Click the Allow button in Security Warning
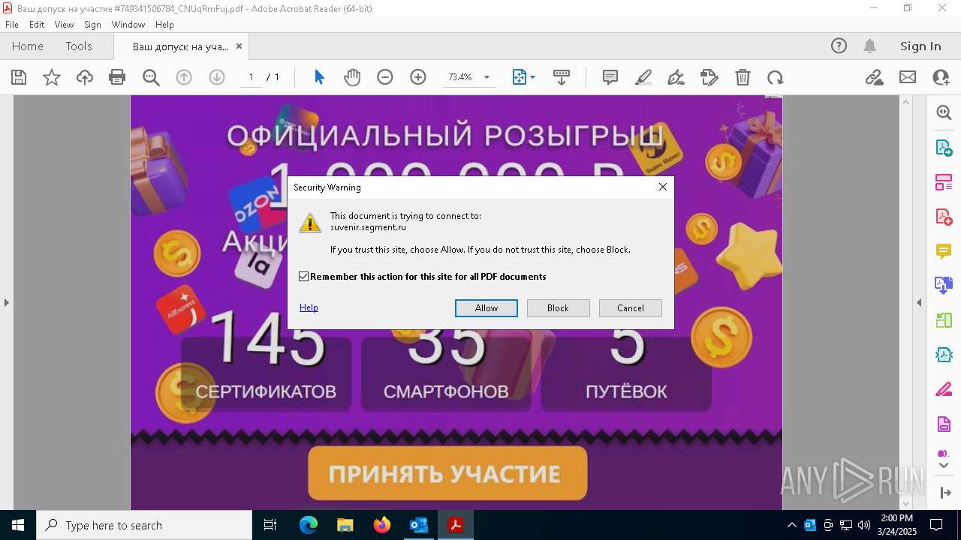Image resolution: width=961 pixels, height=540 pixels. coord(487,308)
